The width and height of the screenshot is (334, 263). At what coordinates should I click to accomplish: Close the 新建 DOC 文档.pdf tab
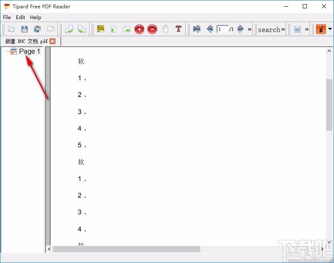(52, 41)
